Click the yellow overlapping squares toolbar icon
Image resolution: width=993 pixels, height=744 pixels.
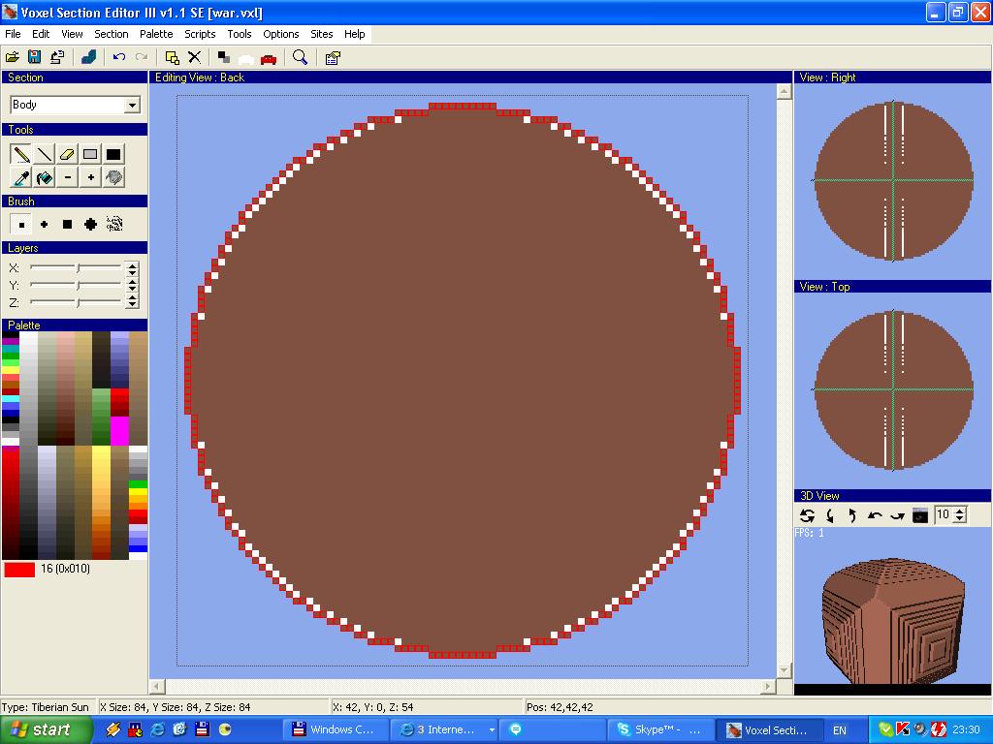[x=172, y=57]
